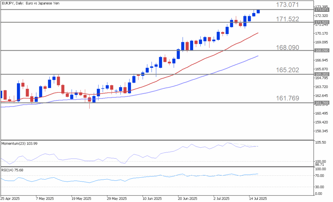Click the 30.00 value on RSI scale
The height and width of the screenshot is (202, 333).
(320, 187)
